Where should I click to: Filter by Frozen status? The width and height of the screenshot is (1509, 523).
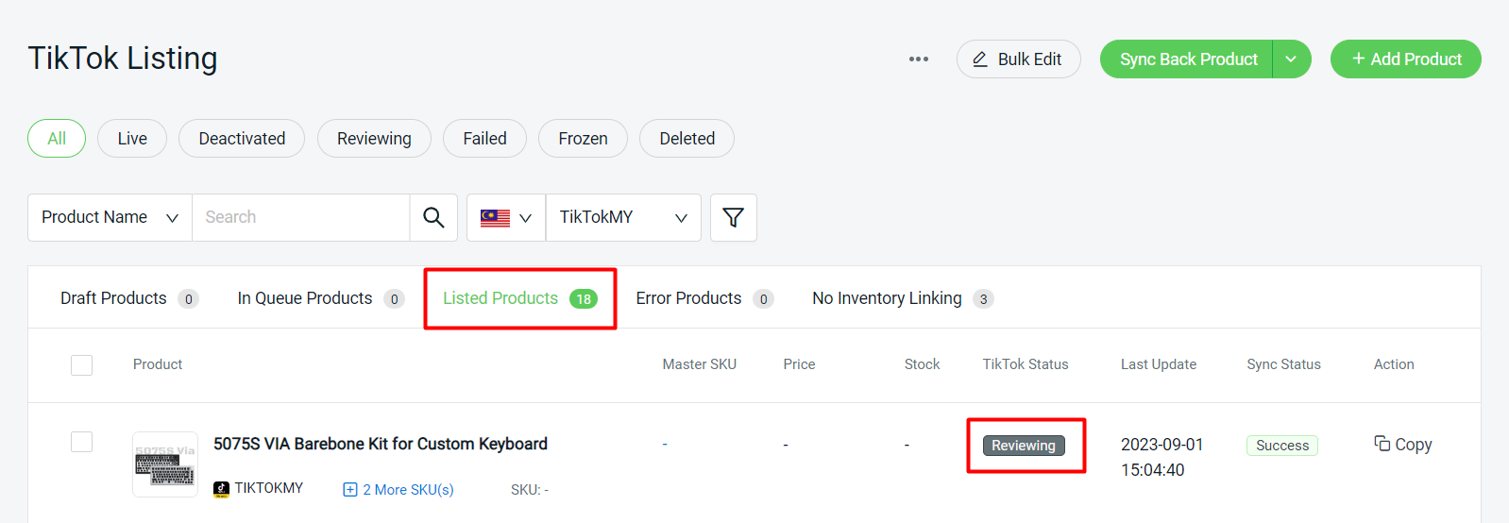pos(583,139)
